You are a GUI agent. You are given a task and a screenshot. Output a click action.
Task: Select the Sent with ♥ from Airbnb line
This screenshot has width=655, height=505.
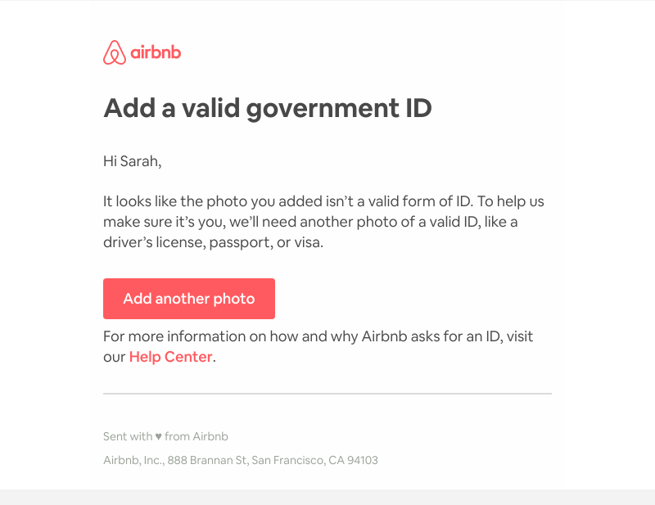point(165,436)
